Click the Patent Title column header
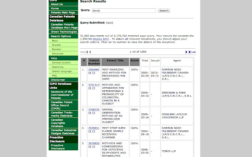 tap(115, 62)
